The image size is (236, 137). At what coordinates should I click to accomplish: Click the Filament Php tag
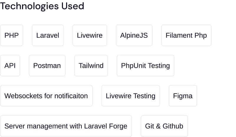coord(186,36)
